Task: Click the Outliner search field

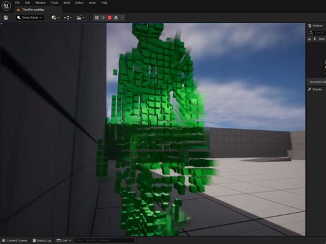Action: [x=317, y=33]
